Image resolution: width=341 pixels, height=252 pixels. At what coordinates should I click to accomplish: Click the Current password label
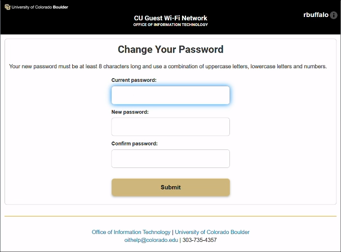[134, 80]
